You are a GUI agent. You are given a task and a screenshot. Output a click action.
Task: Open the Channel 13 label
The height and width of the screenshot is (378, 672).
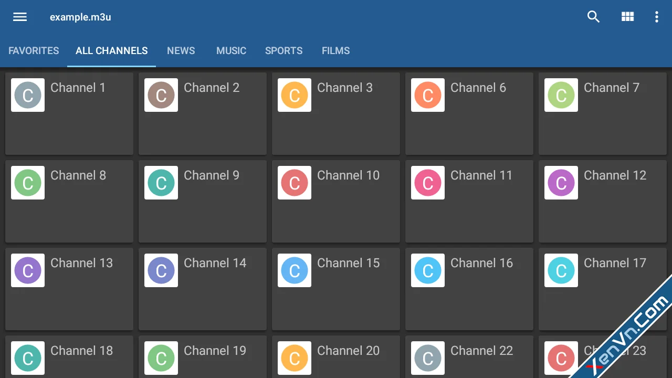click(x=82, y=263)
